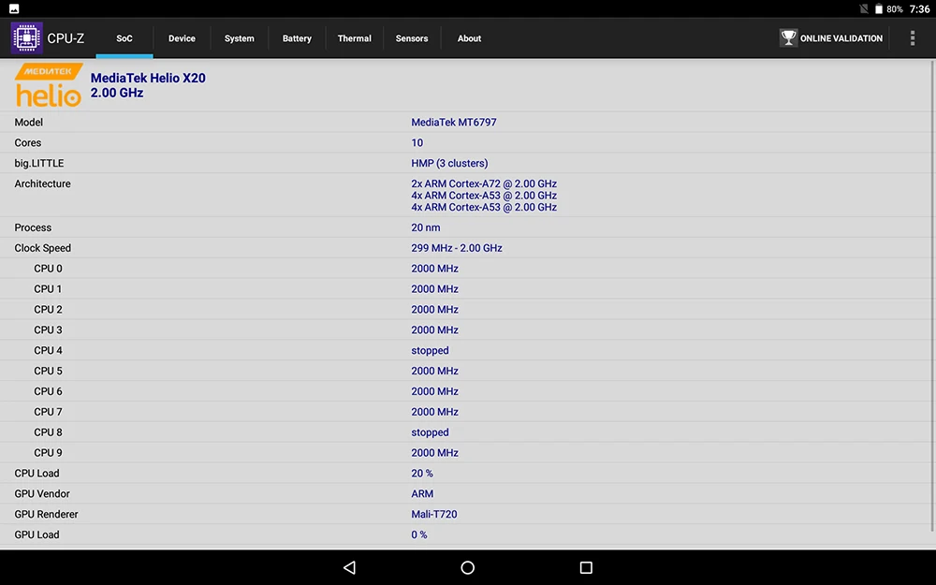936x585 pixels.
Task: Open the three-dot overflow menu
Action: tap(912, 38)
